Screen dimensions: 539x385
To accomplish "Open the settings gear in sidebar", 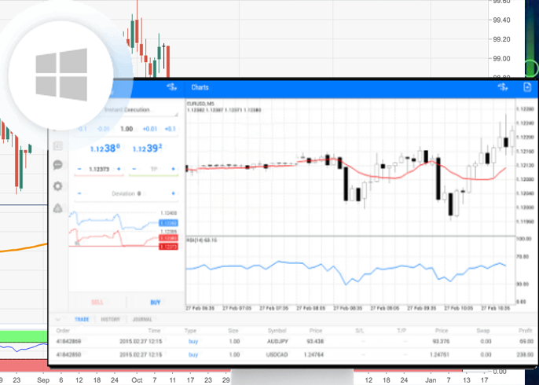I will pos(58,187).
